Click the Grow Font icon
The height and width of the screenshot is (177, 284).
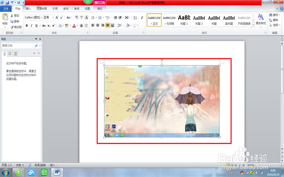point(57,17)
